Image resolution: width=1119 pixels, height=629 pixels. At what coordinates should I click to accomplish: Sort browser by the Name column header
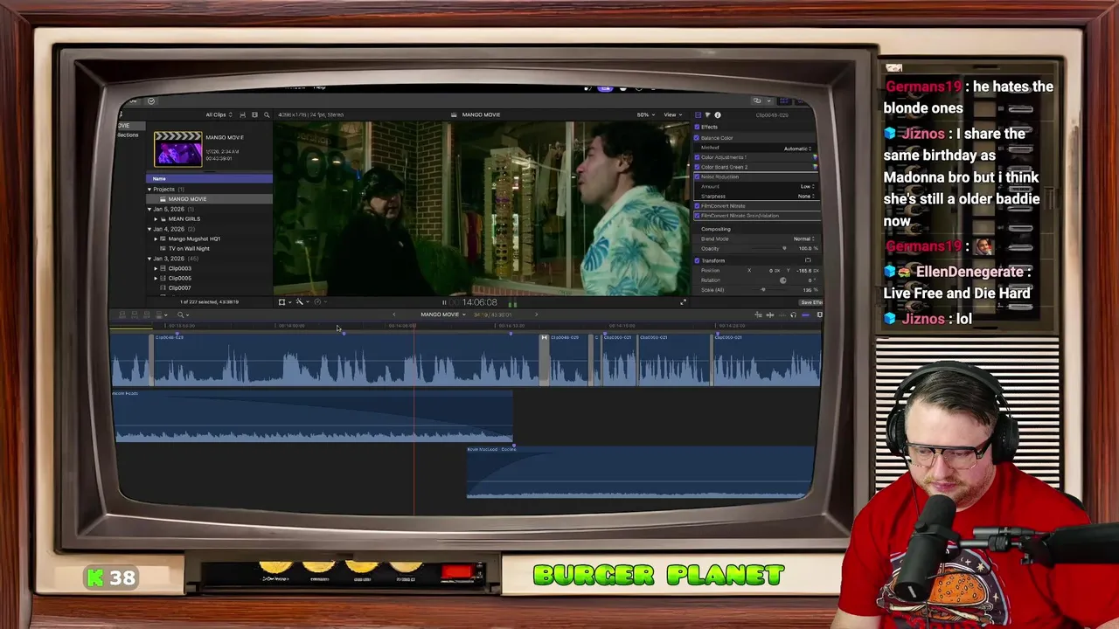tap(209, 179)
